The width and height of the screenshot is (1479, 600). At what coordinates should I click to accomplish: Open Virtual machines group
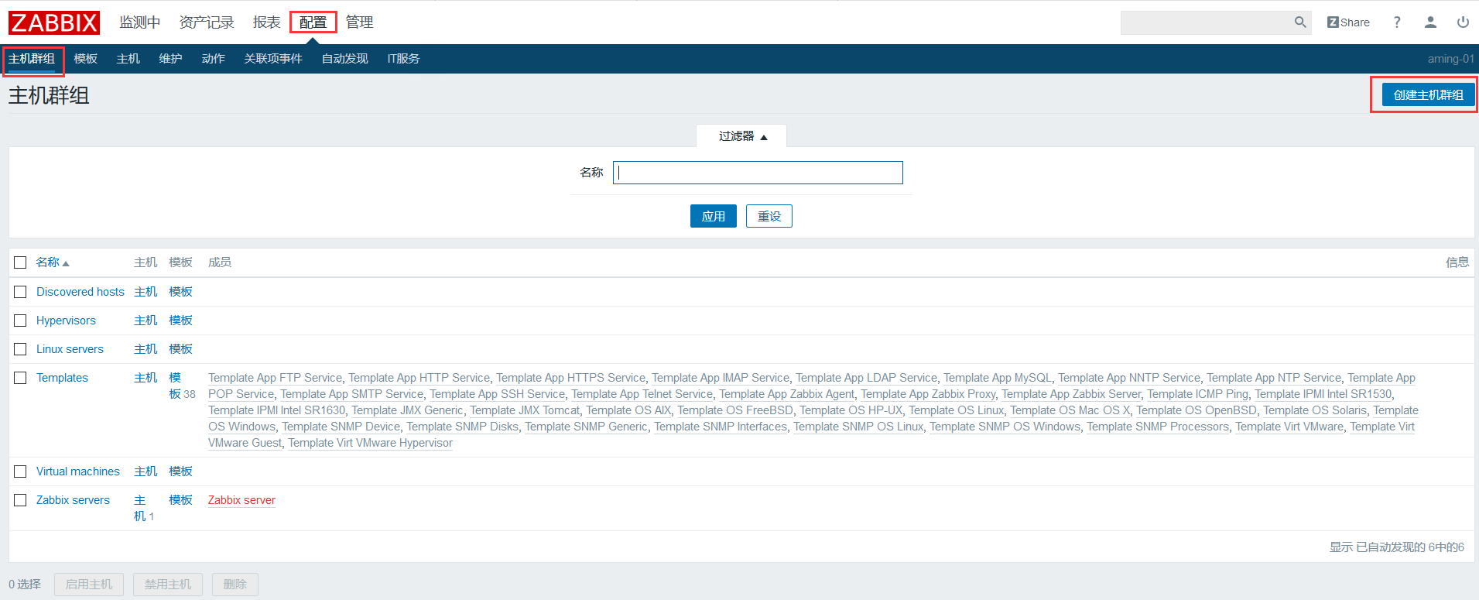click(x=78, y=471)
